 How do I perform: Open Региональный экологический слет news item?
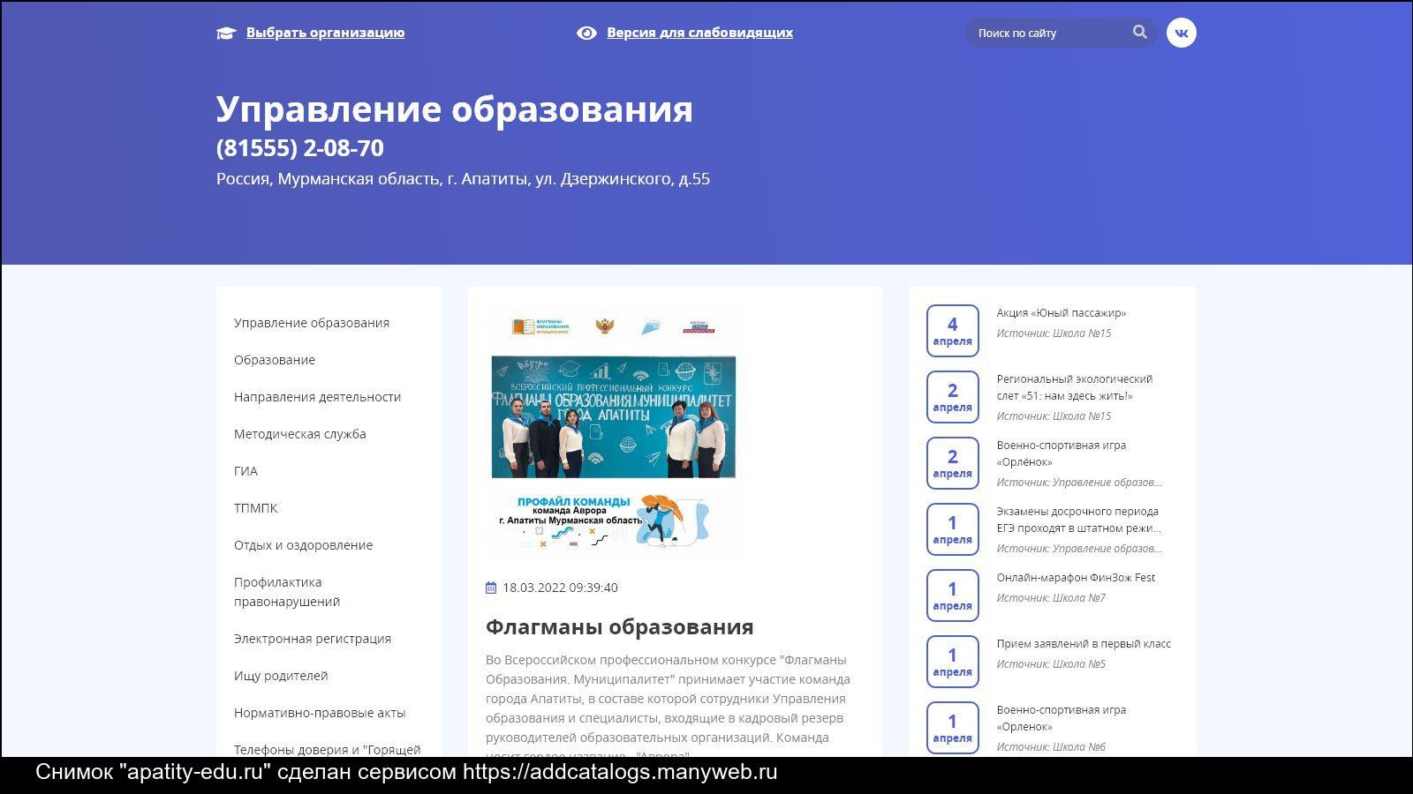tap(1074, 387)
